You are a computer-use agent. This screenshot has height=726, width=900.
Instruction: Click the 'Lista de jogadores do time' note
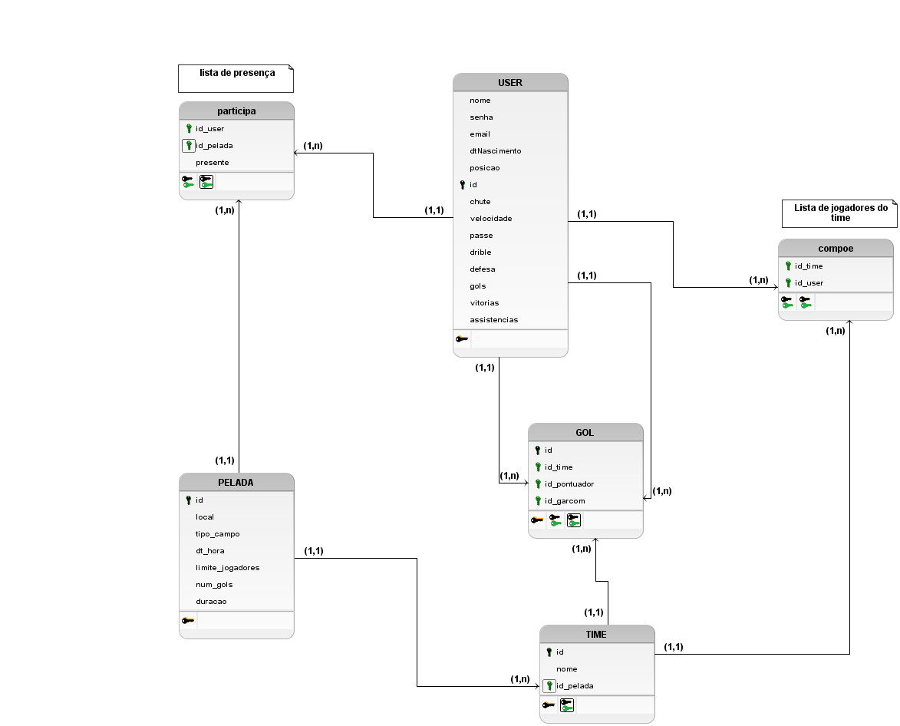(839, 213)
